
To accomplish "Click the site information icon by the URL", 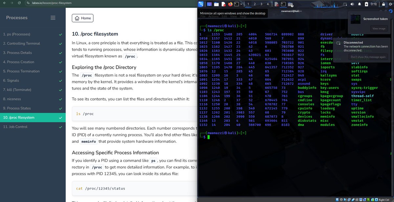I will tap(28, 3).
